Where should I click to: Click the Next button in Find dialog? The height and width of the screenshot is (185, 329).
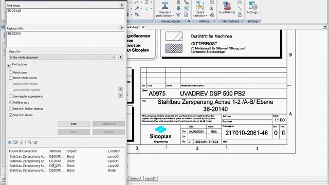point(74,132)
